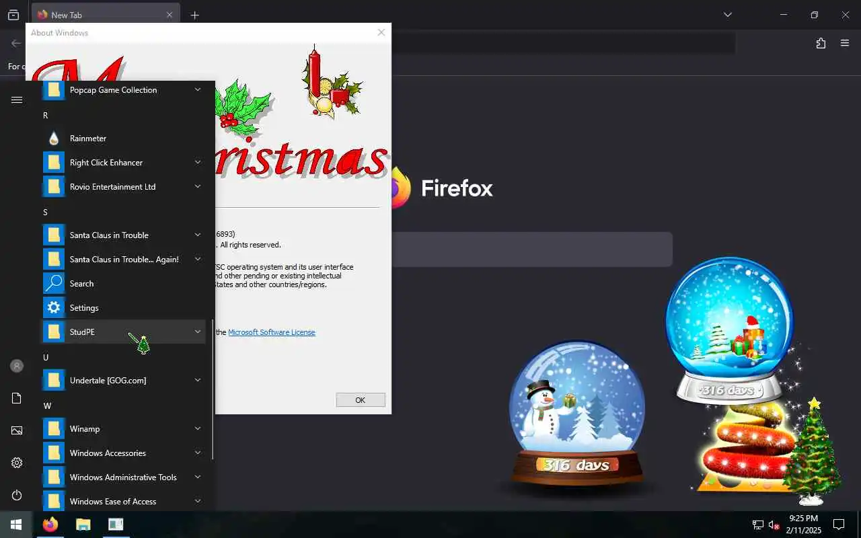861x538 pixels.
Task: Expand the Windows Ease of Access chevron
Action: coord(198,501)
